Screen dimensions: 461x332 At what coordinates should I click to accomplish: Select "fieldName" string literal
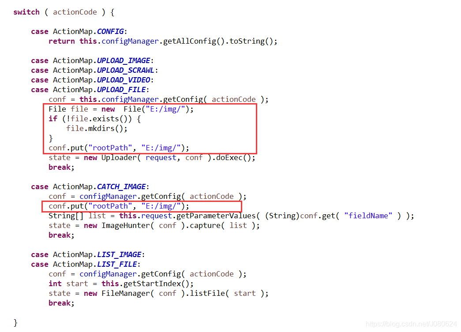pyautogui.click(x=368, y=216)
